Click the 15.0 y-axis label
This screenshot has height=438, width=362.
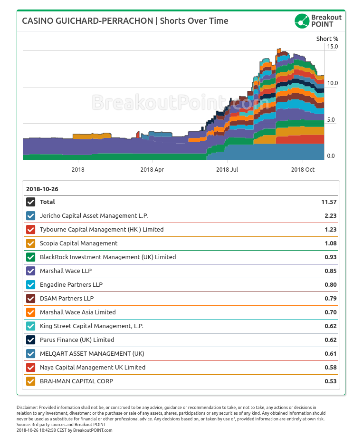(333, 47)
